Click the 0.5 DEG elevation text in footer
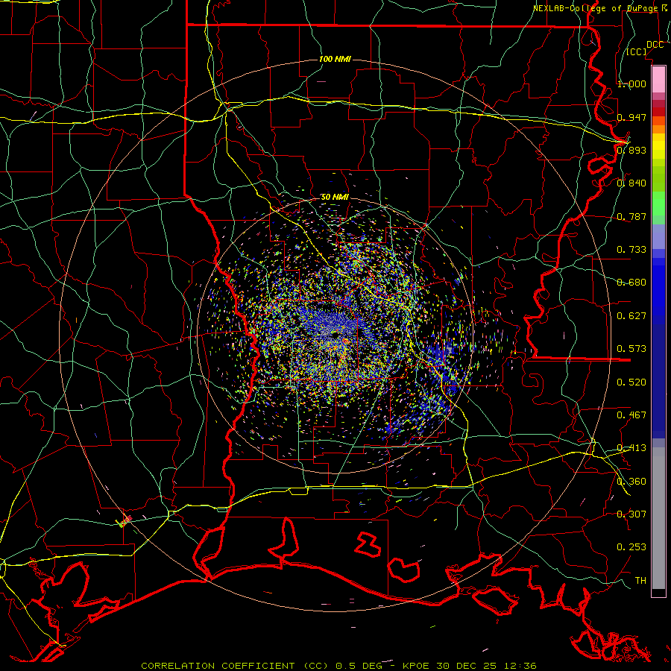671x671 pixels. click(x=358, y=666)
